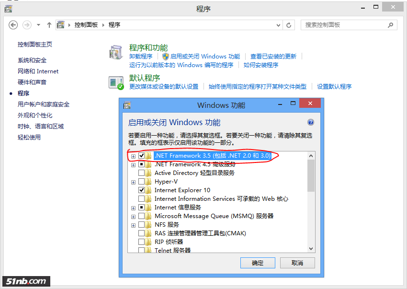Open the address bar history dropdown
The height and width of the screenshot is (289, 407).
(x=278, y=25)
